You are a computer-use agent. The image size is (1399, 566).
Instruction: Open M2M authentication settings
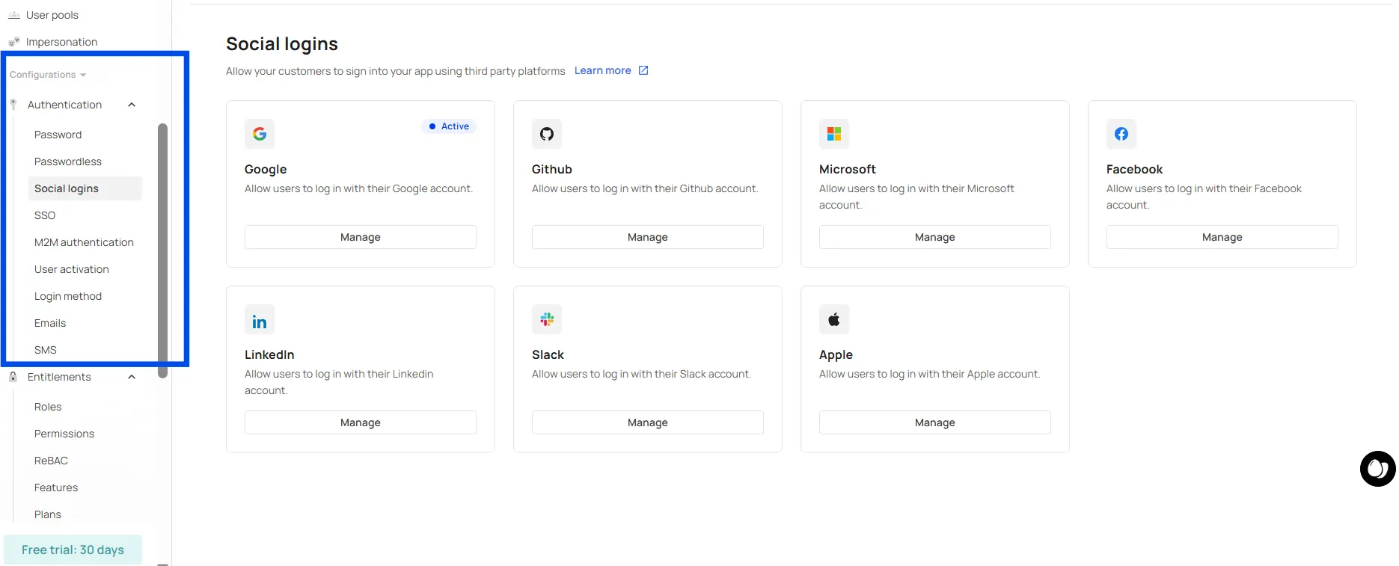pyautogui.click(x=85, y=242)
